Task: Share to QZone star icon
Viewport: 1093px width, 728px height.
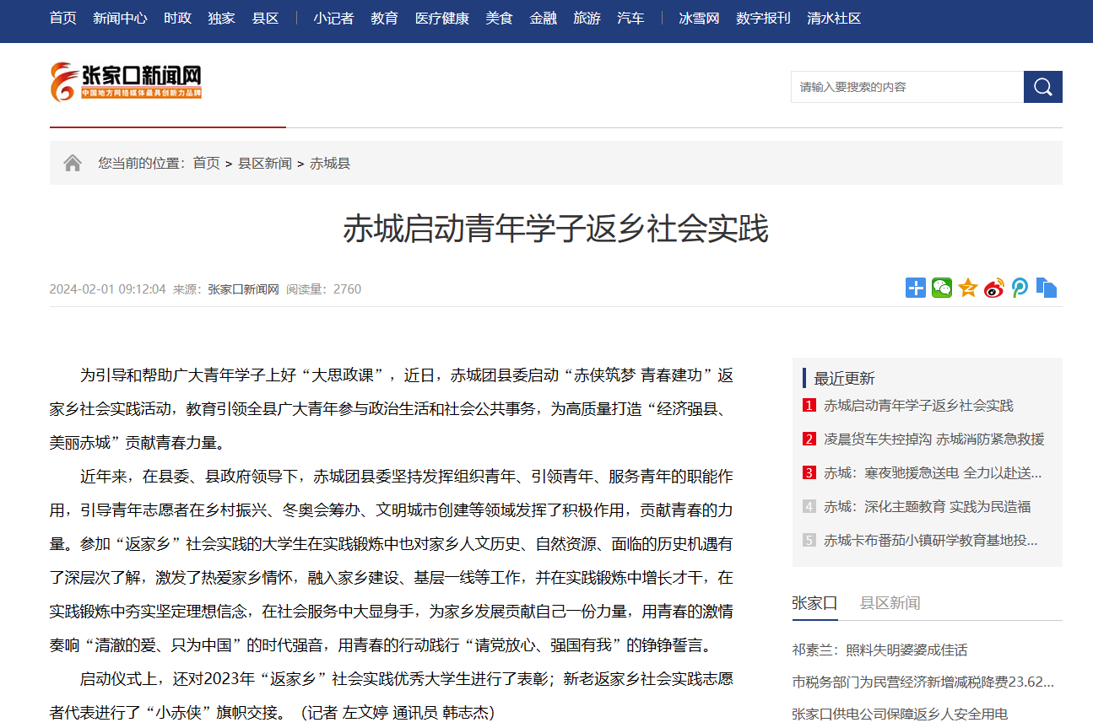Action: [968, 288]
